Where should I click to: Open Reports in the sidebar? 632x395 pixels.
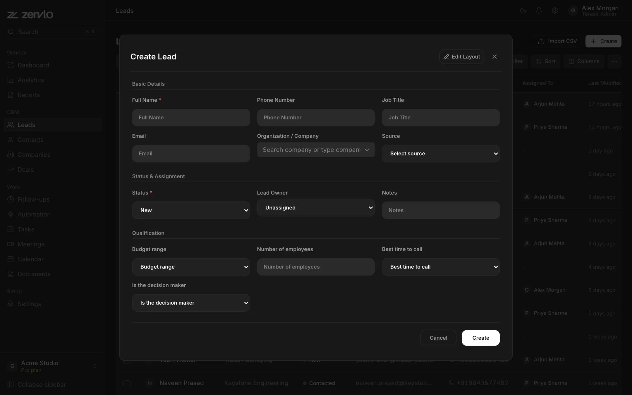pyautogui.click(x=53, y=95)
